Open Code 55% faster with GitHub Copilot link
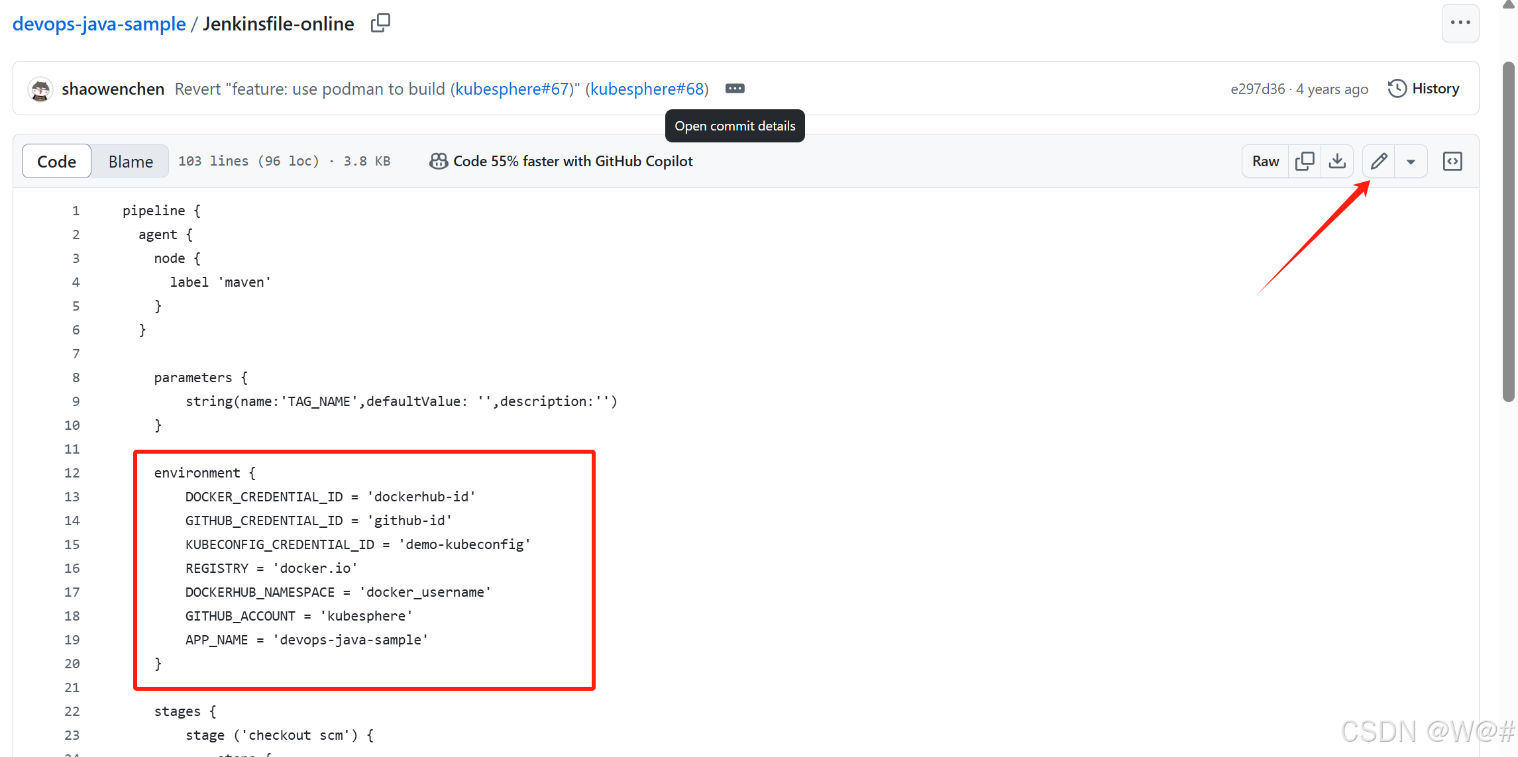This screenshot has height=757, width=1518. point(572,161)
